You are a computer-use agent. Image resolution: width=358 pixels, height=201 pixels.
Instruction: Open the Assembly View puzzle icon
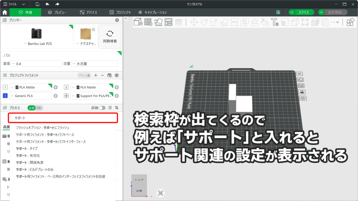coord(350,22)
